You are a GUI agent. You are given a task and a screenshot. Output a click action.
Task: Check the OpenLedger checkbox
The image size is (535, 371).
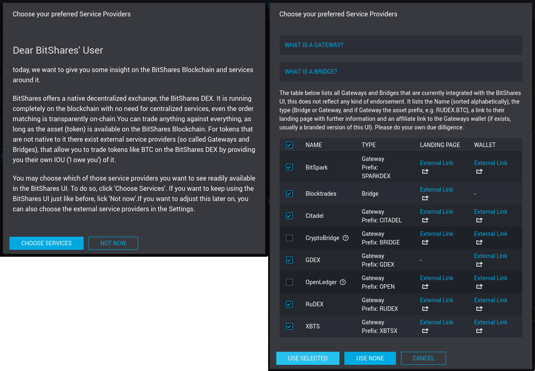(289, 282)
